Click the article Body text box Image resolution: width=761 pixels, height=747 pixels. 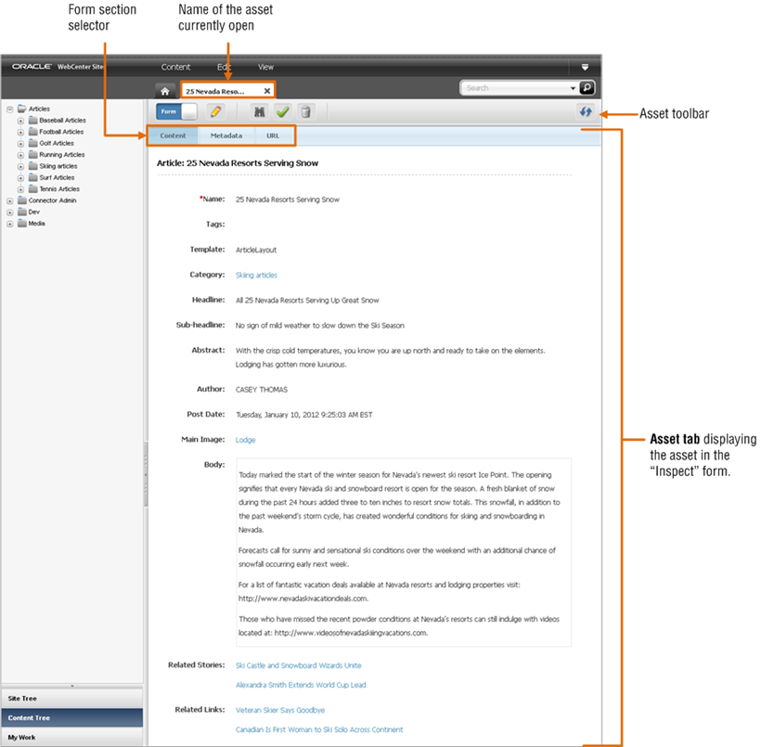(404, 552)
